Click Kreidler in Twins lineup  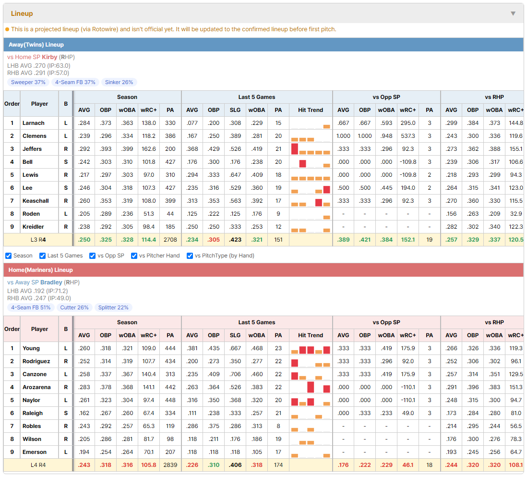pyautogui.click(x=33, y=227)
